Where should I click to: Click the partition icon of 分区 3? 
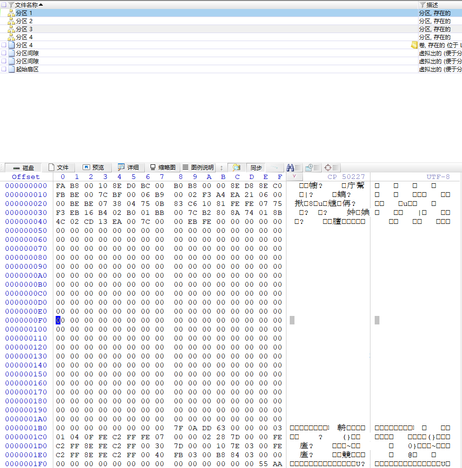(11, 29)
